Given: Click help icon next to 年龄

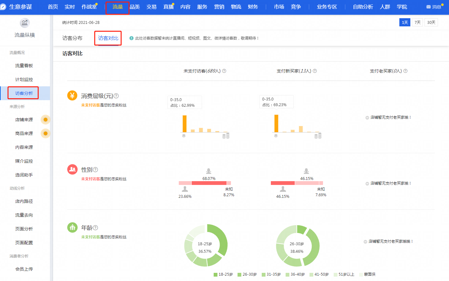Looking at the screenshot, I should point(96,228).
